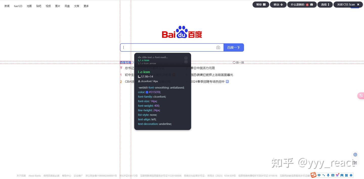
Task: Click the #315EFB color swatch in CSS panel
Action: pyautogui.click(x=147, y=92)
